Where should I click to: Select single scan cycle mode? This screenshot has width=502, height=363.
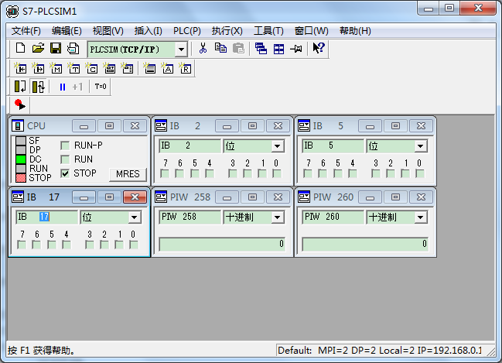pyautogui.click(x=20, y=87)
